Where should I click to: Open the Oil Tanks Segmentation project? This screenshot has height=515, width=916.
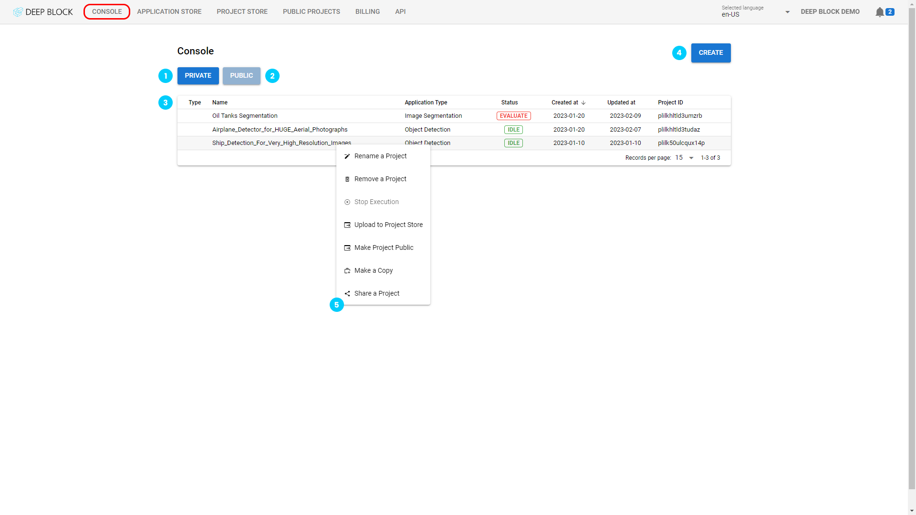(x=245, y=116)
